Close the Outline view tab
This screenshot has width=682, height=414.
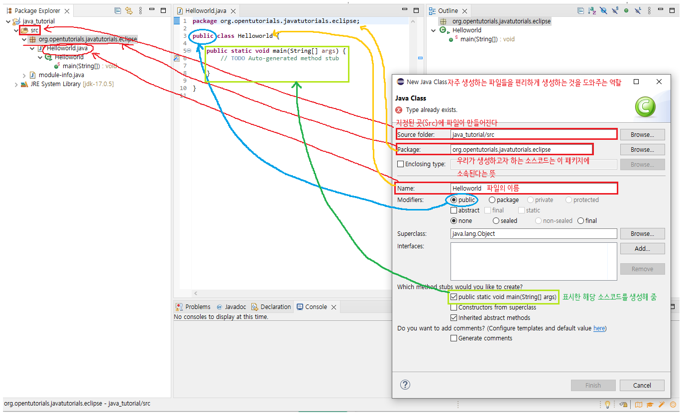tap(464, 11)
